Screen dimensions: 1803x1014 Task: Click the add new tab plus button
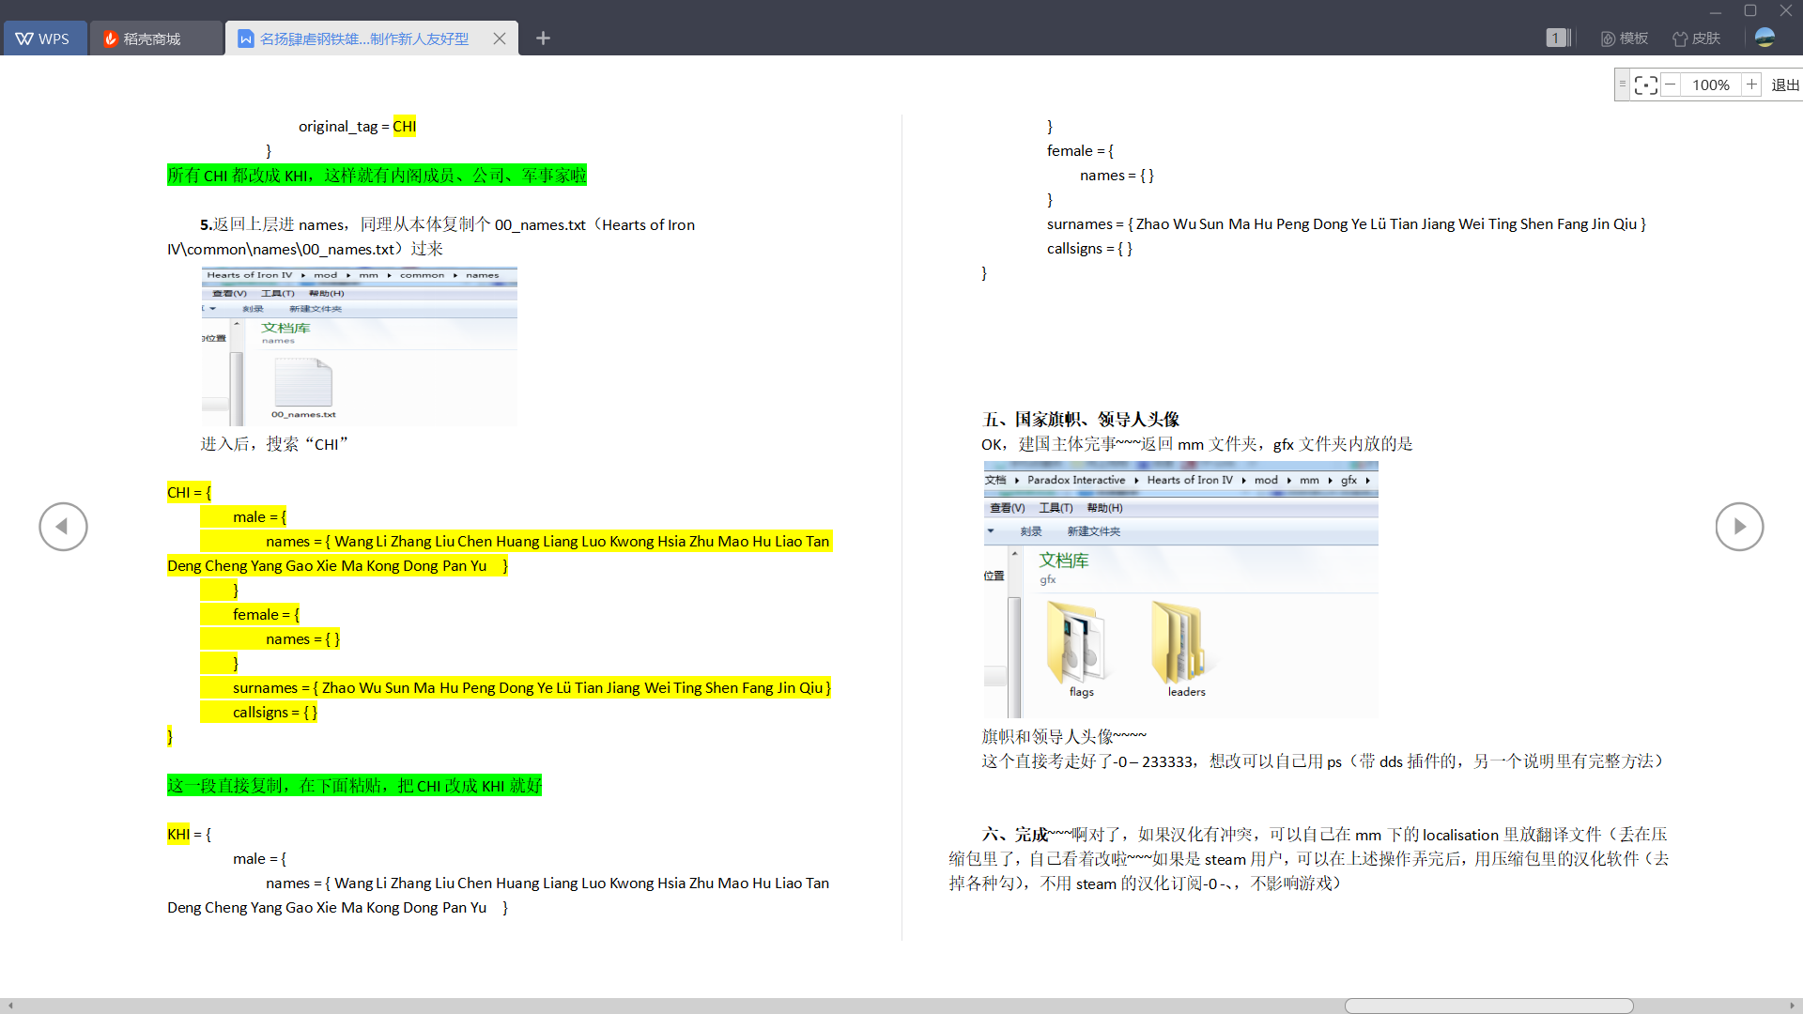(x=543, y=38)
